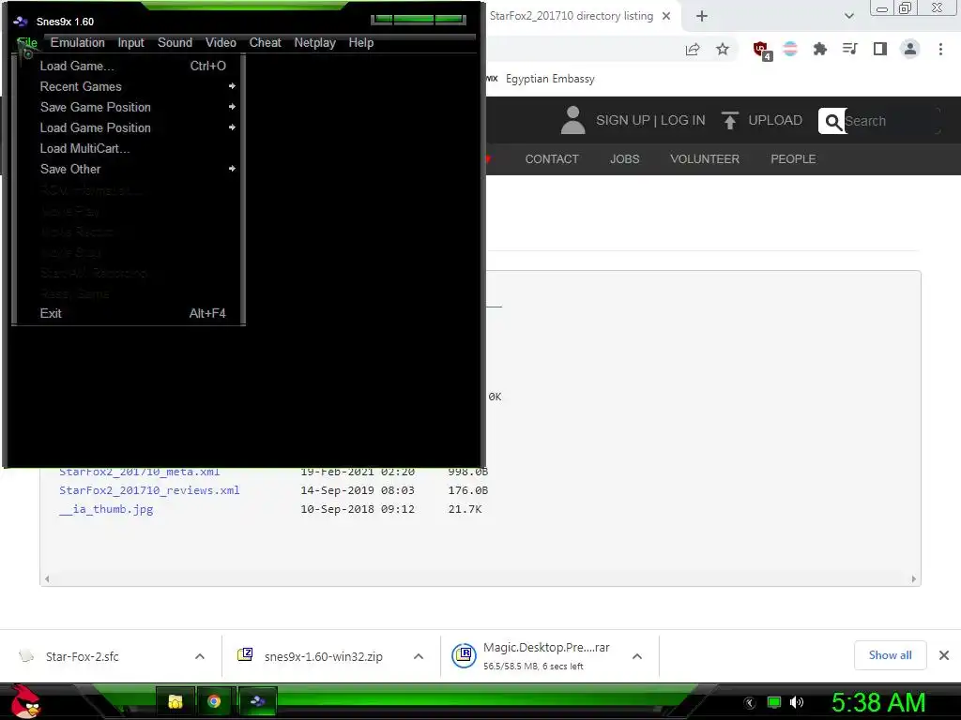961x720 pixels.
Task: Expand options for snes9x-1.60-win32.zip download
Action: click(x=419, y=656)
